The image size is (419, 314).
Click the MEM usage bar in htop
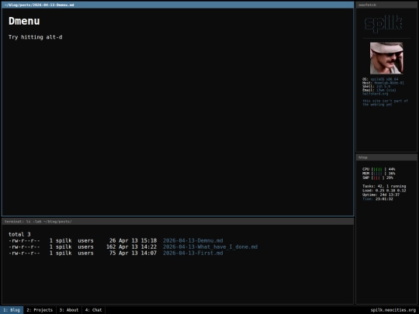tap(379, 174)
